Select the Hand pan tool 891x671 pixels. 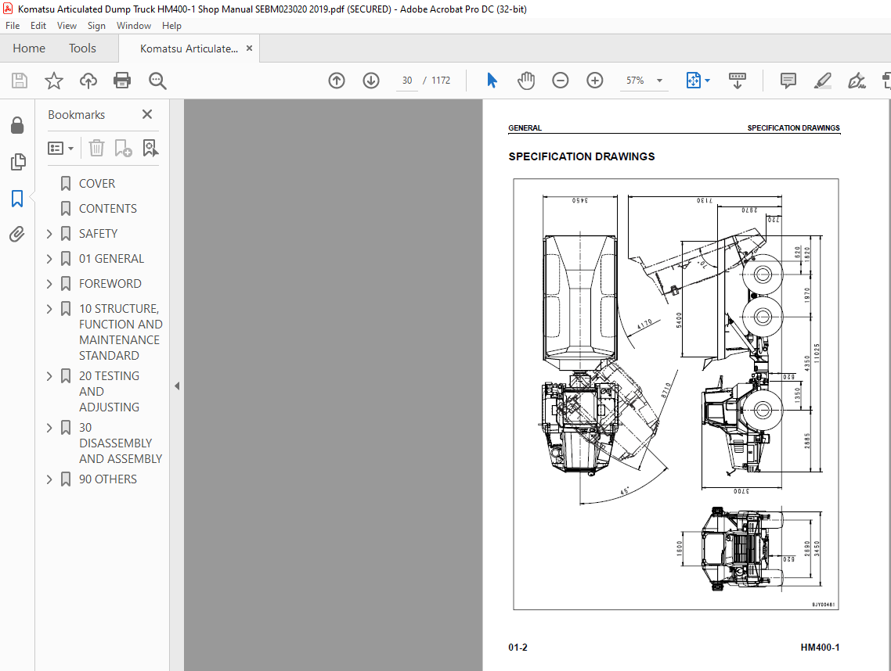coord(526,81)
